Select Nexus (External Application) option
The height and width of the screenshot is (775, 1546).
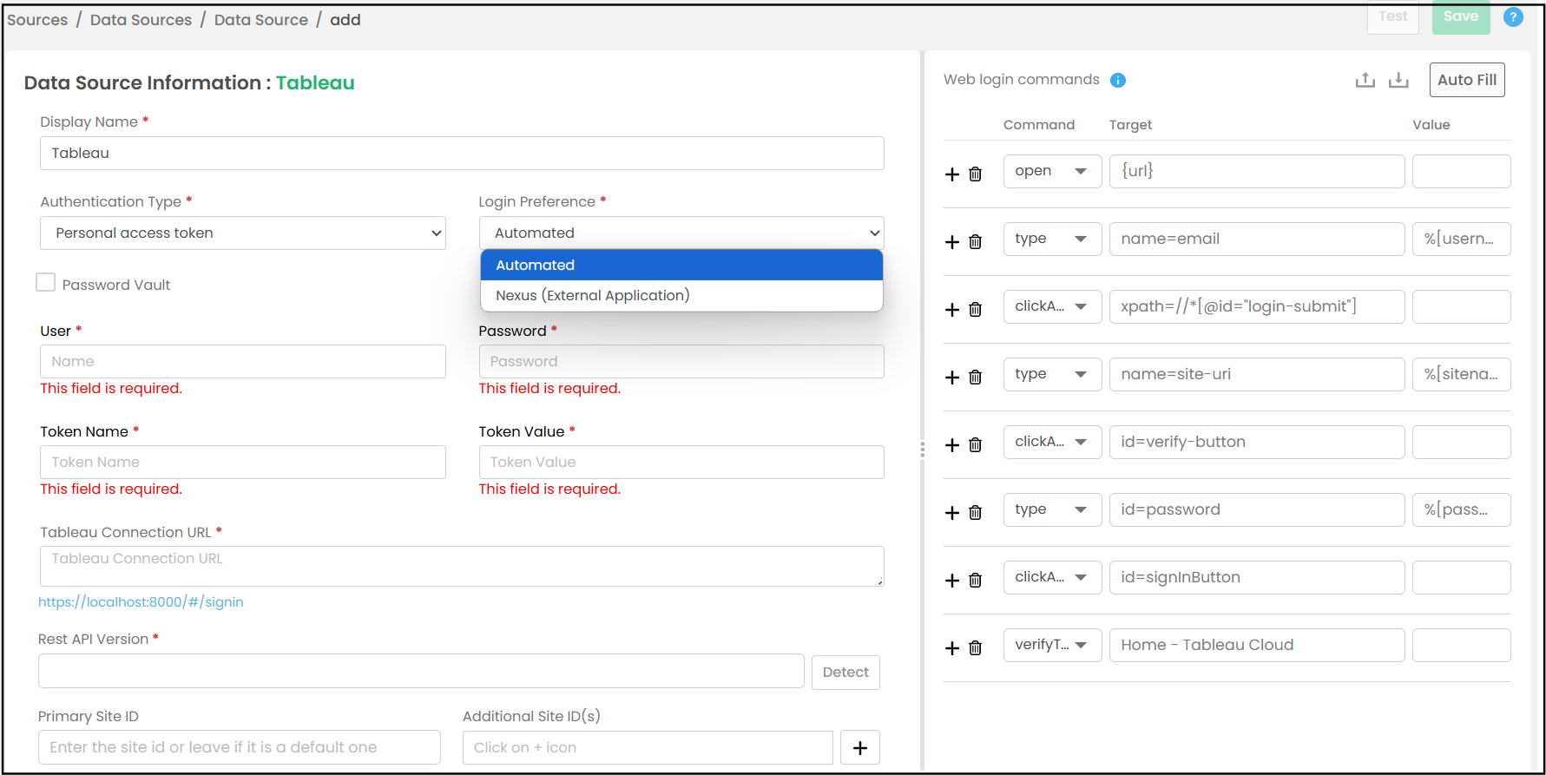(x=593, y=296)
